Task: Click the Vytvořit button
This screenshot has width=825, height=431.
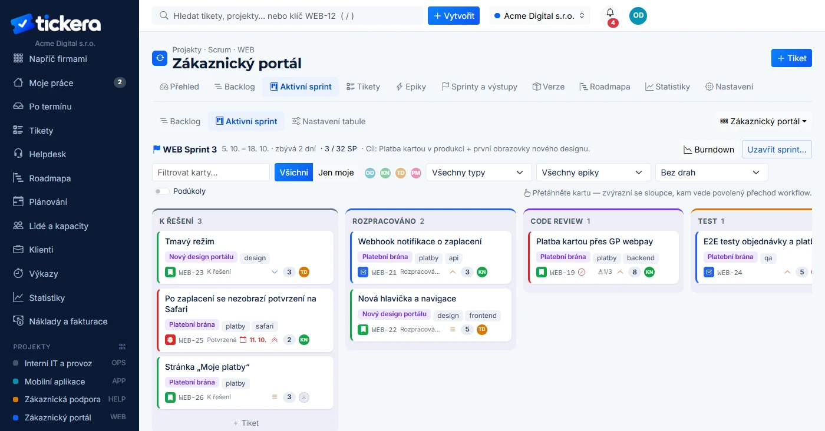Action: point(454,16)
